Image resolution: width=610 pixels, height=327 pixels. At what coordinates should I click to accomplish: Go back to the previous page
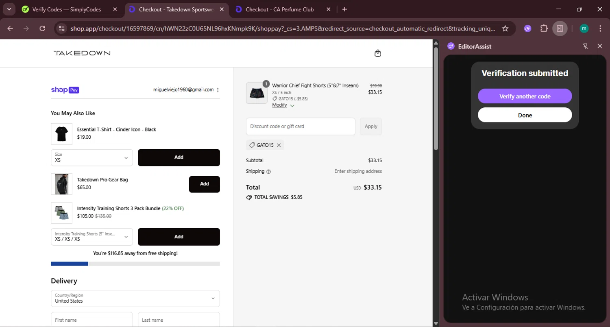click(x=10, y=28)
